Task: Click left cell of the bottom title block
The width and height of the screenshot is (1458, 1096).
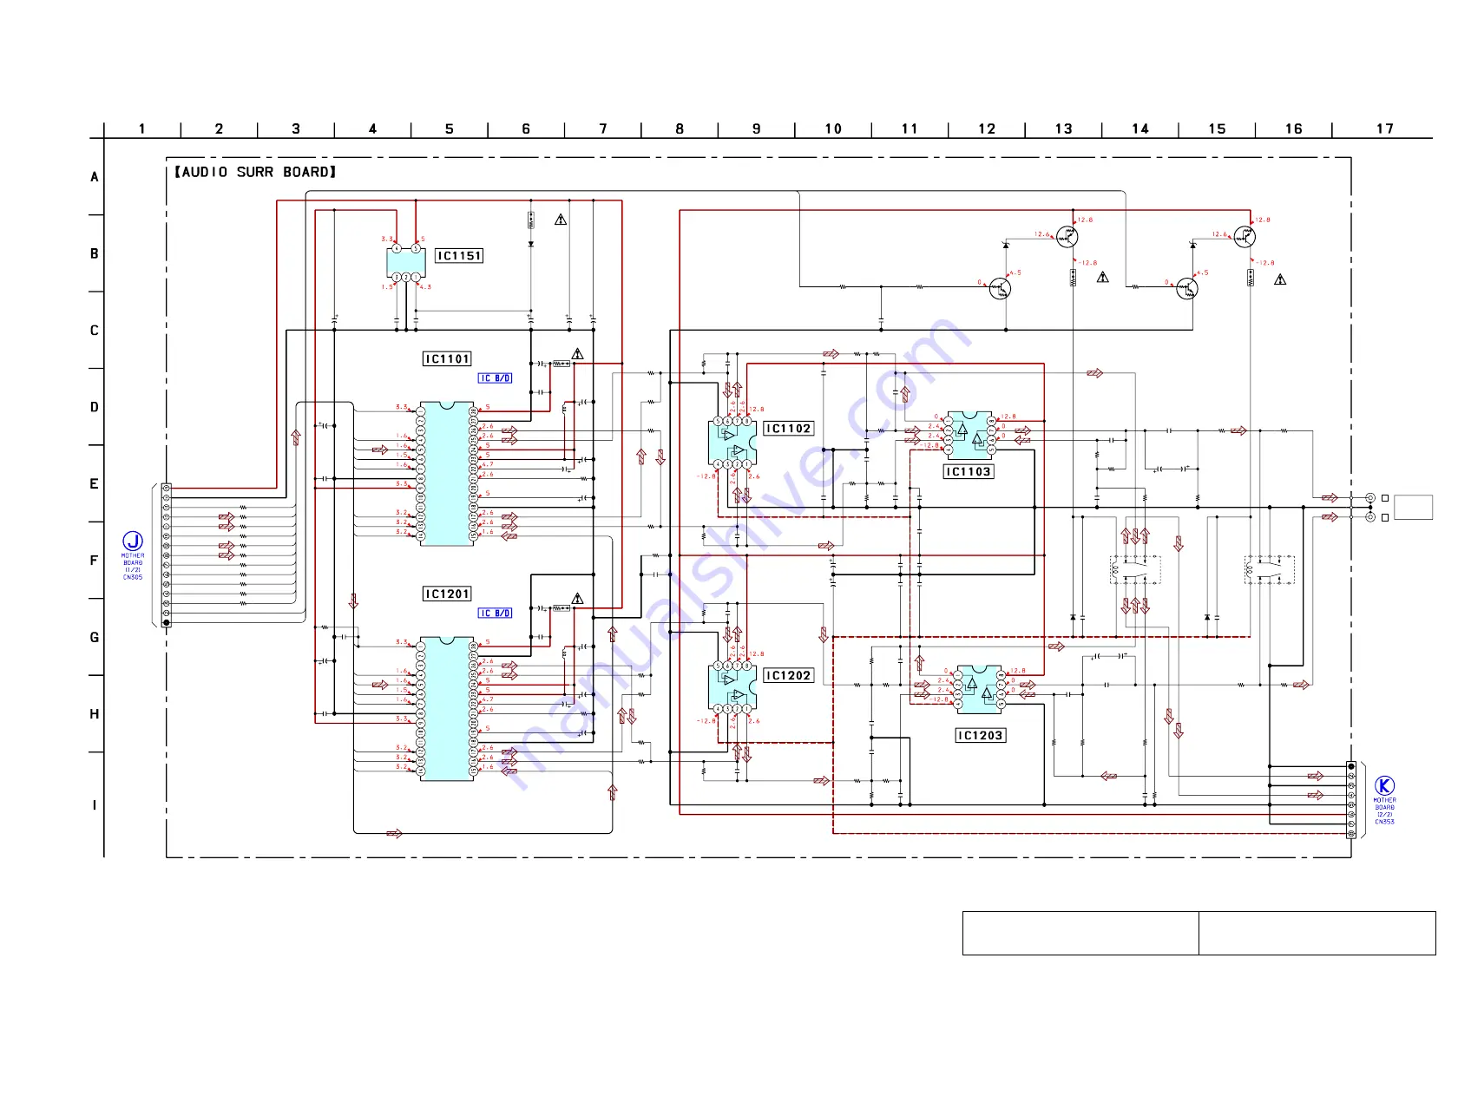Action: [1080, 933]
